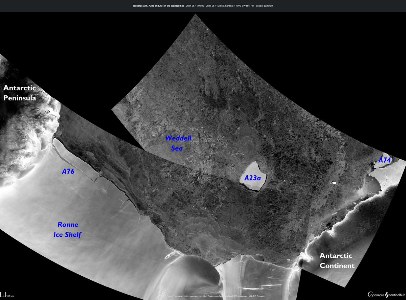The image size is (406, 300).
Task: Click the A23a iceberg label
Action: pyautogui.click(x=252, y=178)
